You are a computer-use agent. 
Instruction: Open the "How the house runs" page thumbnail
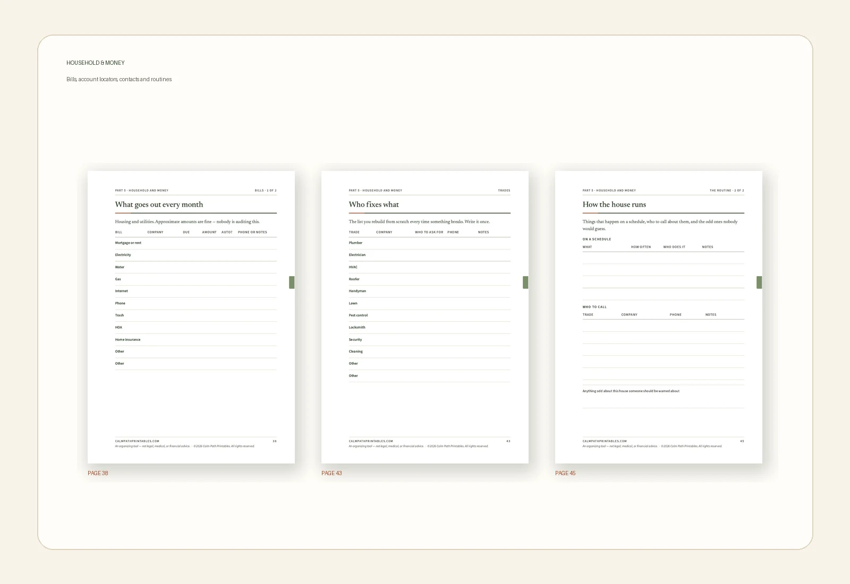659,317
